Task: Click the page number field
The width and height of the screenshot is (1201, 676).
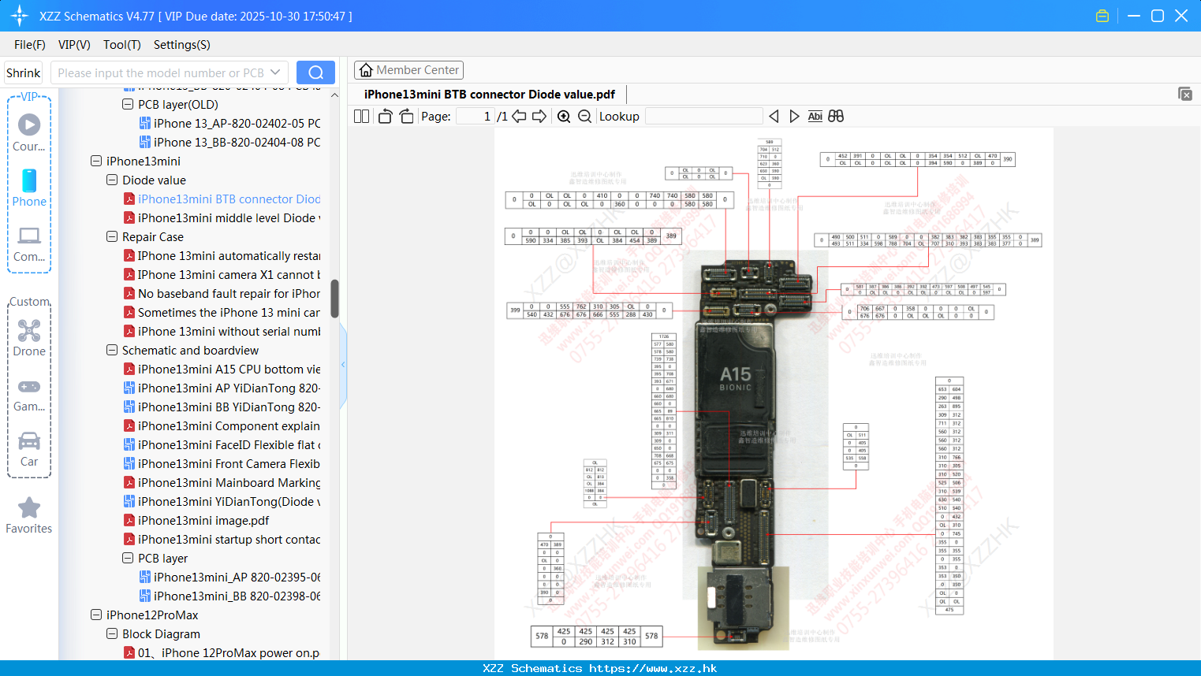Action: coord(476,116)
